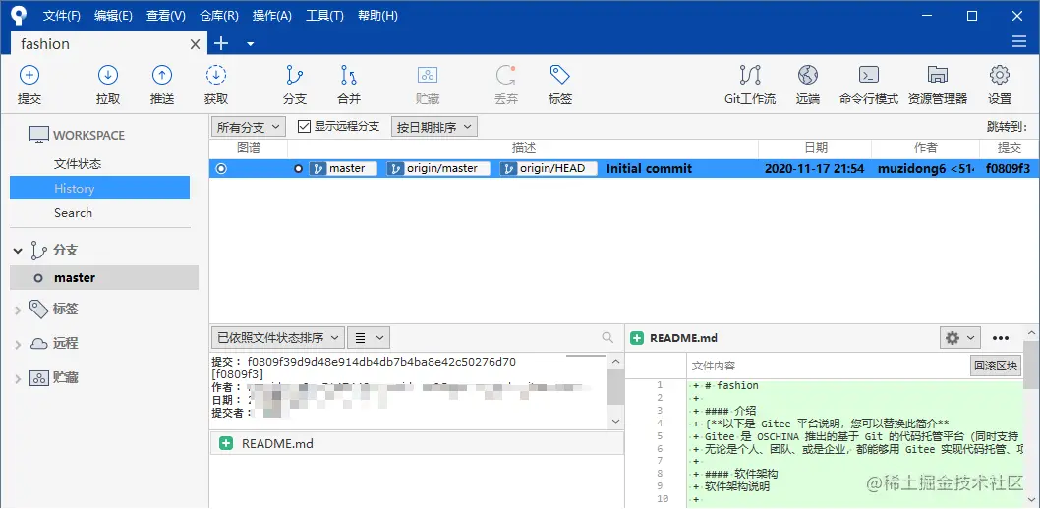Close the fashion repository tab
Screen dimensions: 1040x509
pyautogui.click(x=195, y=44)
